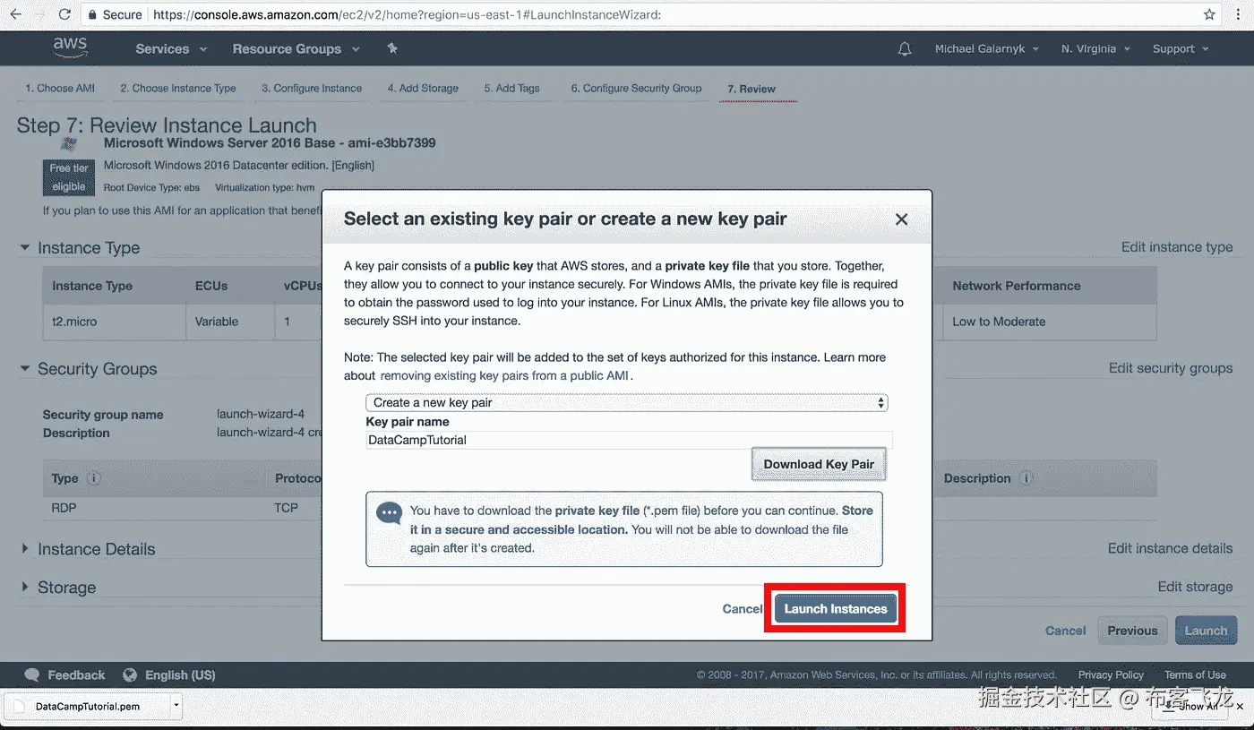Open the Resource Groups dropdown
This screenshot has width=1254, height=730.
296,49
